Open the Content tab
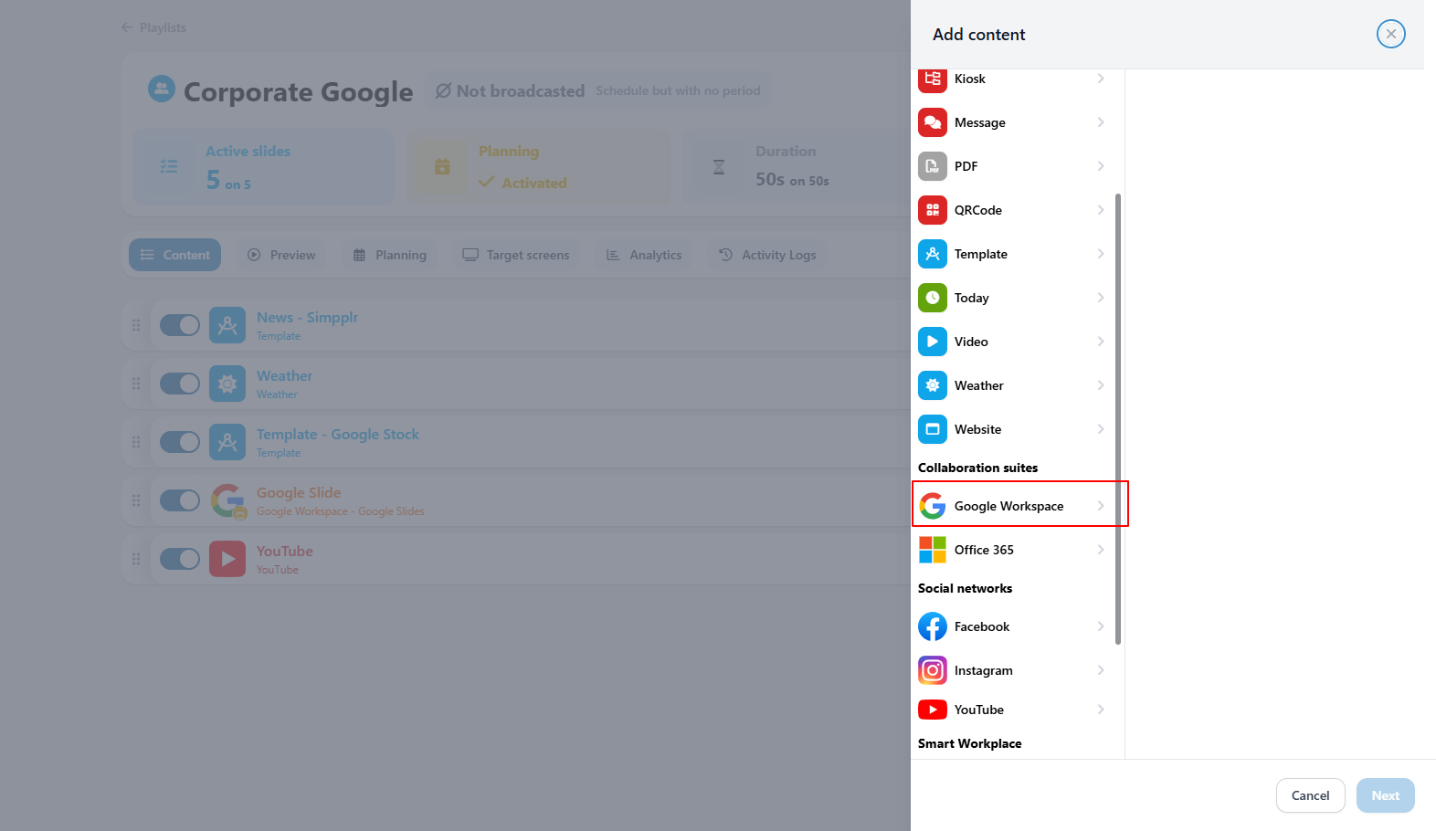Viewport: 1436px width, 831px height. [x=174, y=255]
